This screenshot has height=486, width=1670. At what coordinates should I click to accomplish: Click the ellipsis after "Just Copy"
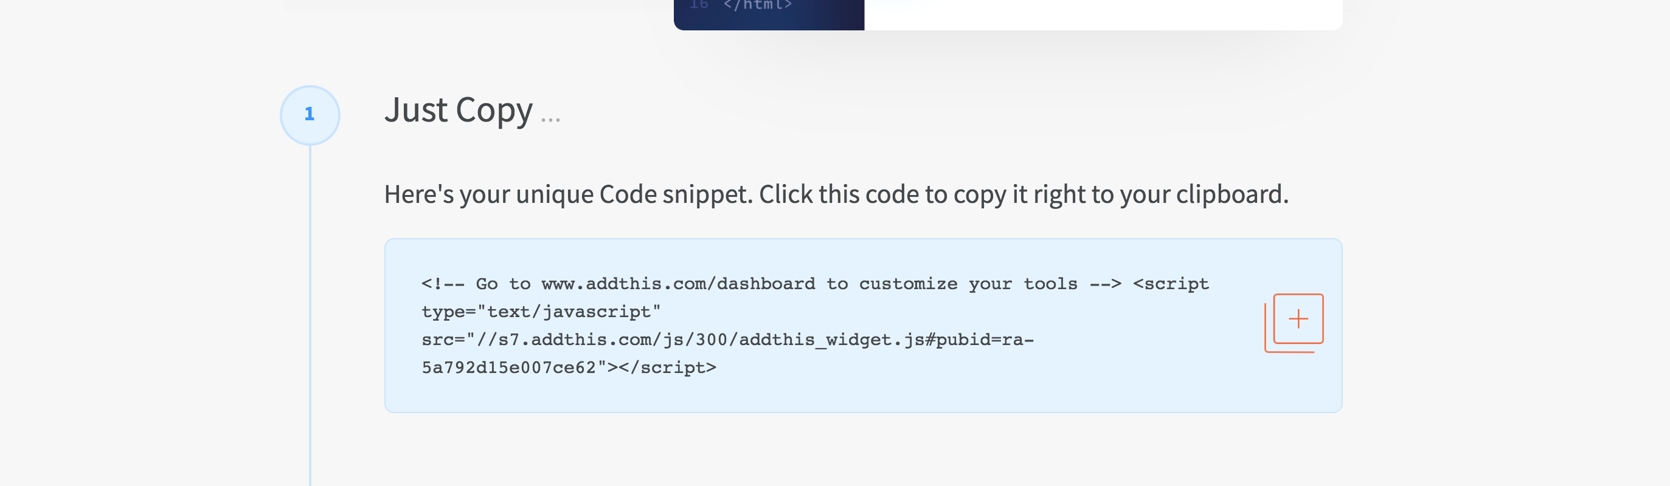550,118
